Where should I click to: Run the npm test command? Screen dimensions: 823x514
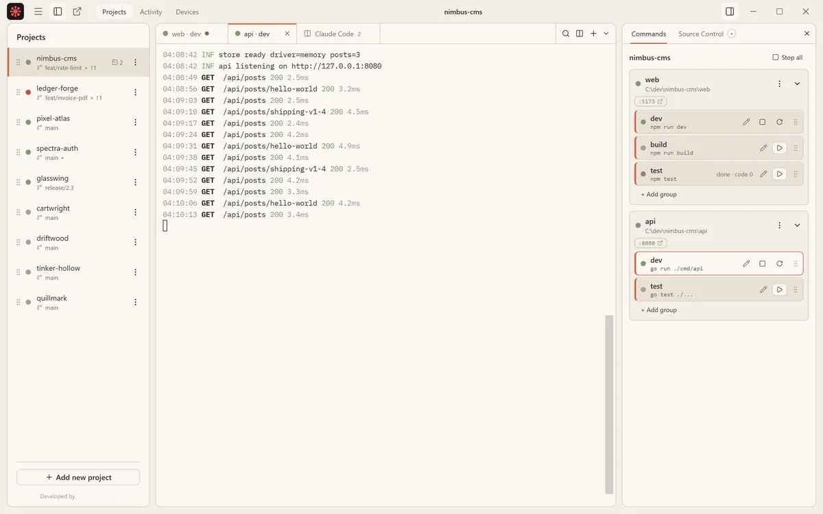tap(780, 174)
